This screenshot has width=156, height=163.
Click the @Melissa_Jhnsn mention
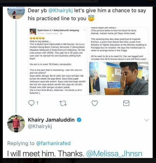click(x=114, y=154)
